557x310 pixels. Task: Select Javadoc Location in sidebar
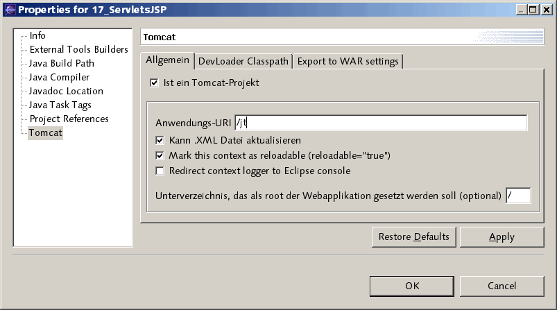coord(66,91)
